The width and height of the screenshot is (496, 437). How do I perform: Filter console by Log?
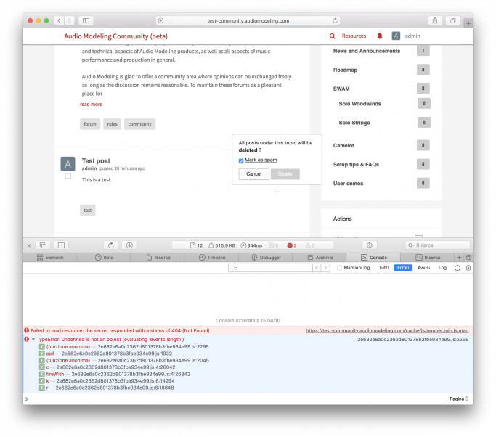442,268
